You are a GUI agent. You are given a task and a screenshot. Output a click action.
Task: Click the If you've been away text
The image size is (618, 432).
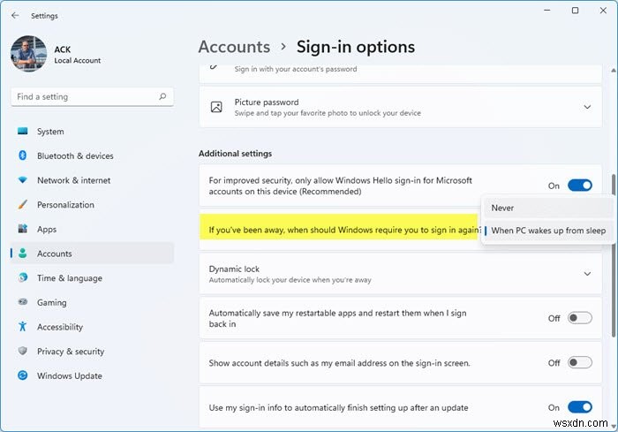pos(344,230)
